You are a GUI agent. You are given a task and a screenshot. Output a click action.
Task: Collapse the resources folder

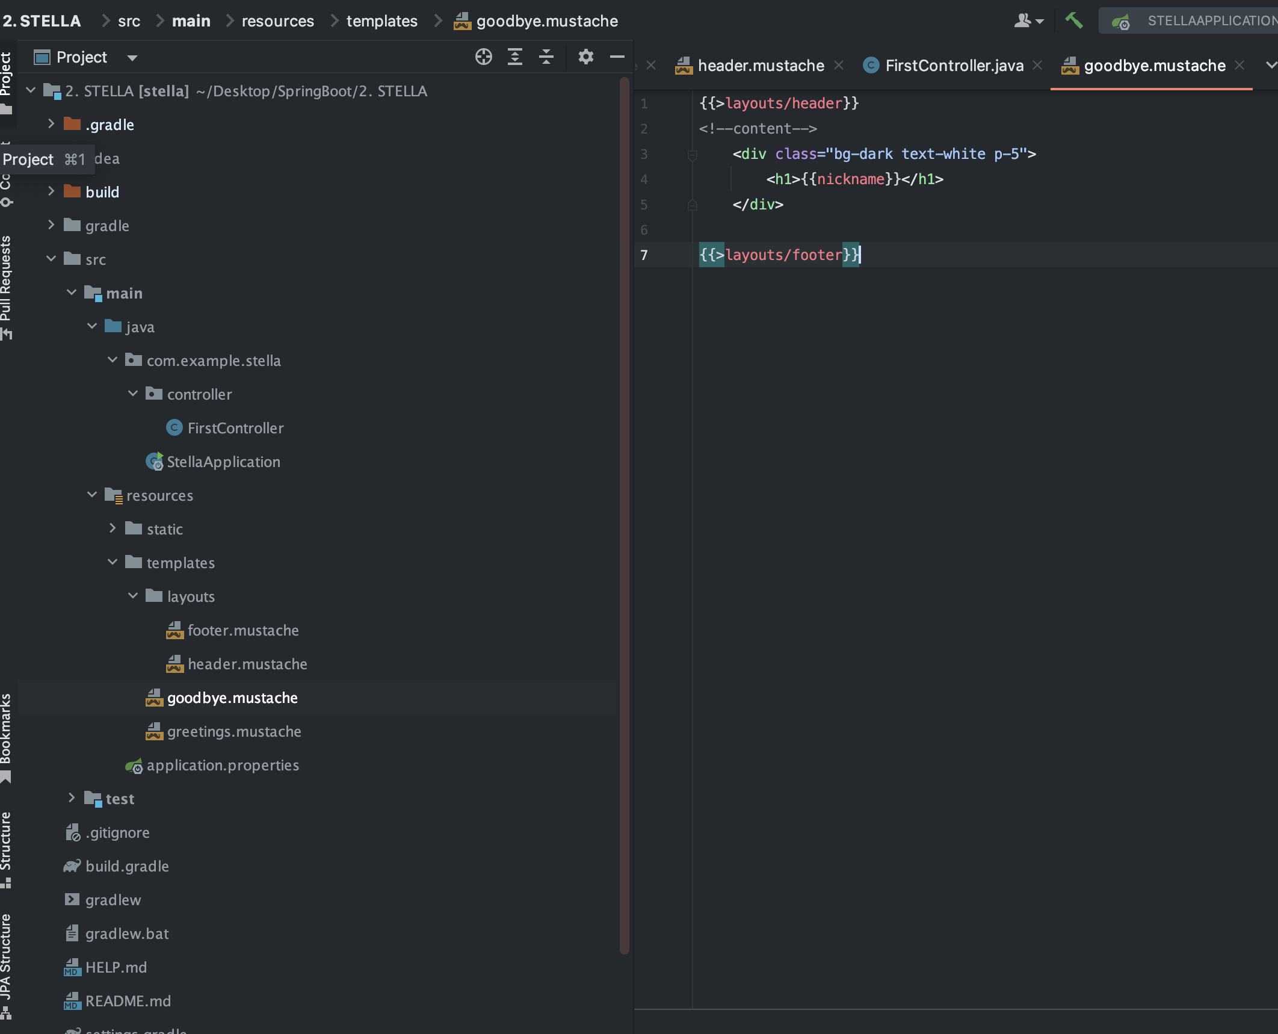tap(92, 495)
